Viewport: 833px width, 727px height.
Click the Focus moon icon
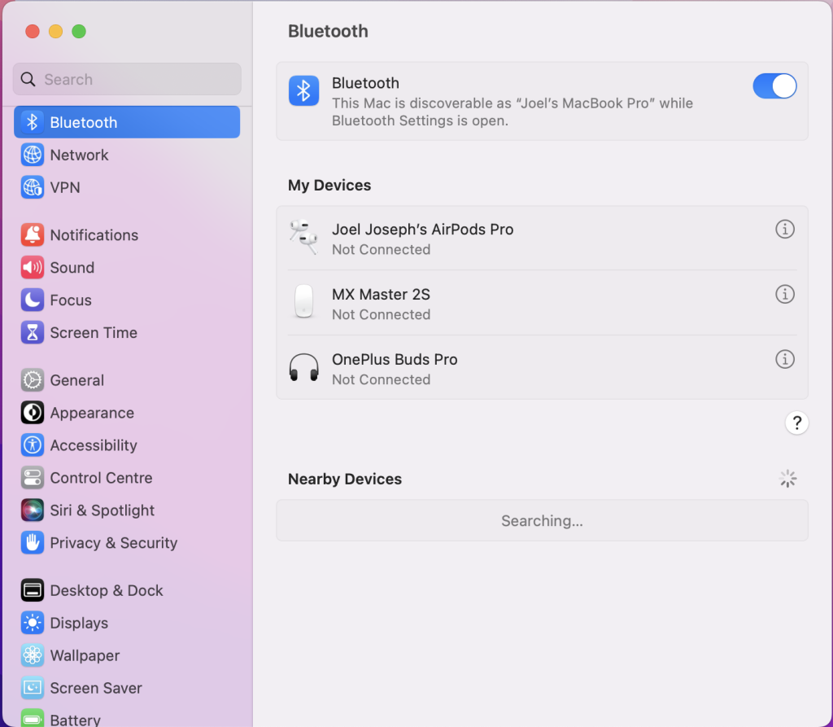pyautogui.click(x=33, y=300)
